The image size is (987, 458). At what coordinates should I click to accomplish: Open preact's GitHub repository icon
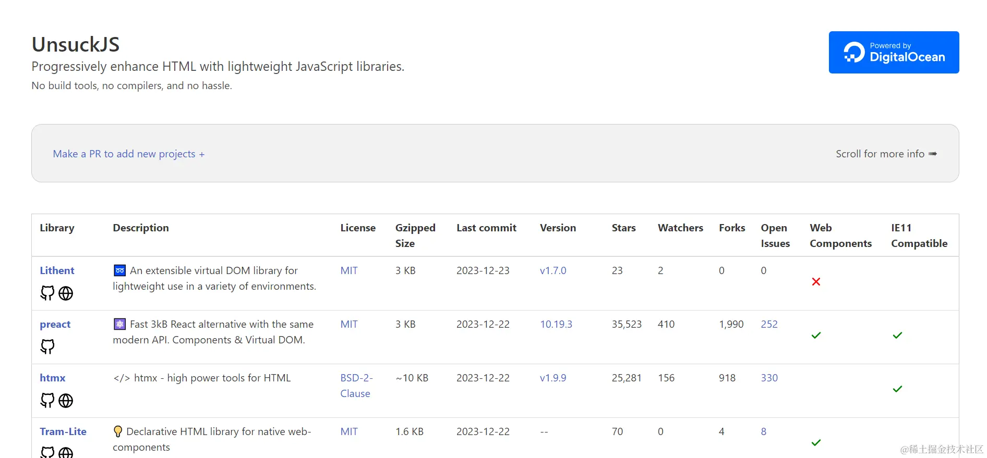point(47,347)
